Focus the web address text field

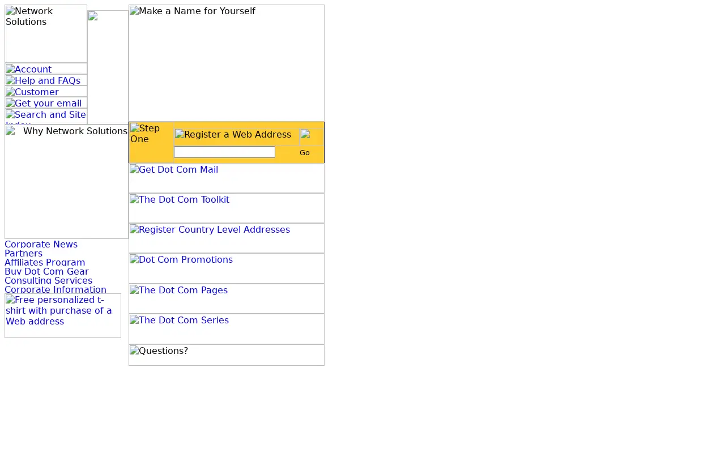click(224, 152)
